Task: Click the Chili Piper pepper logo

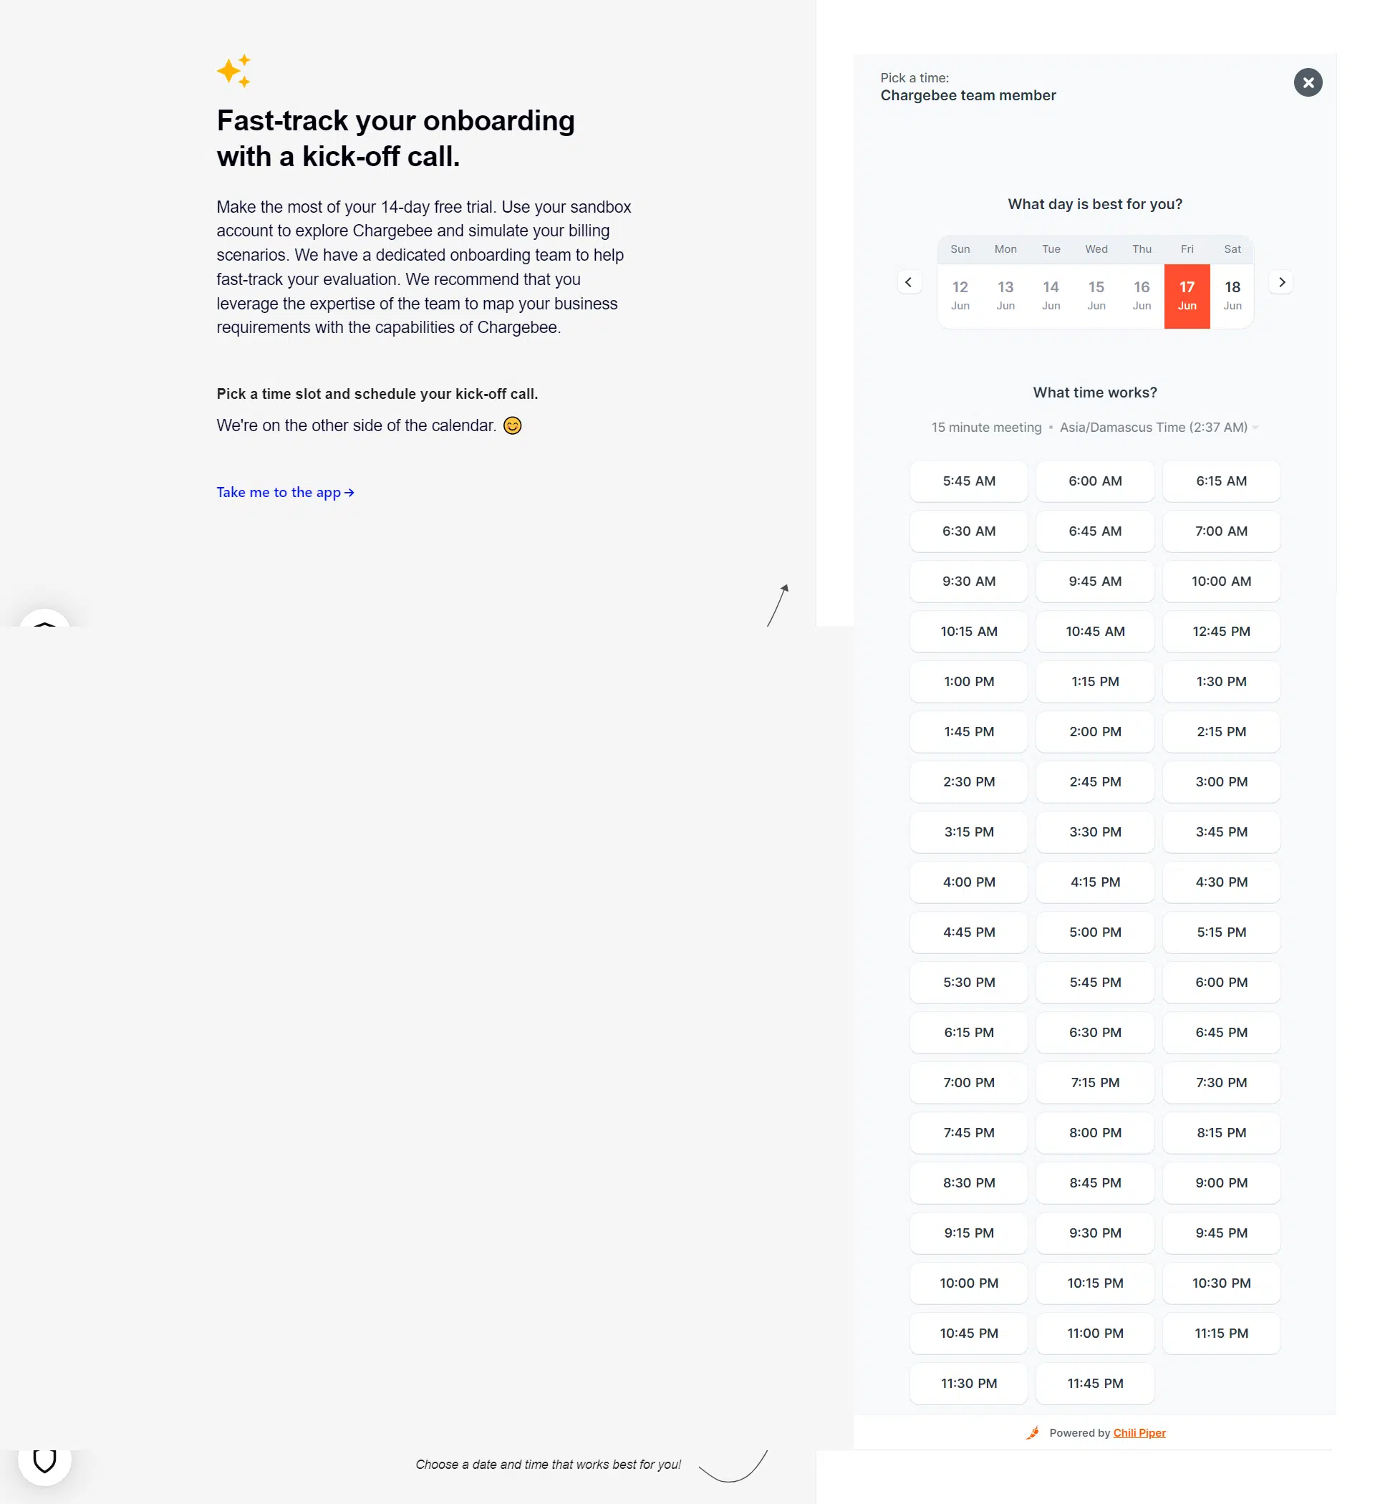Action: tap(1033, 1432)
